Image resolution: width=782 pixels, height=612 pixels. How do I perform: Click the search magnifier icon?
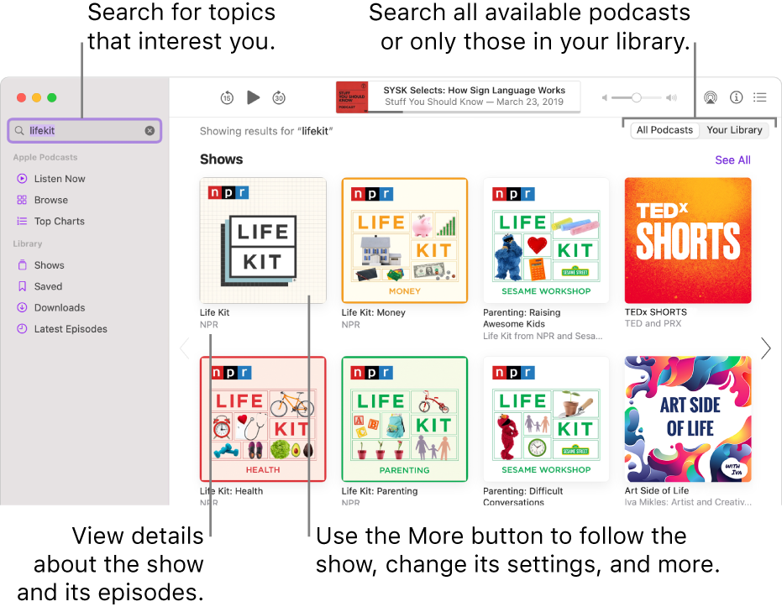19,131
